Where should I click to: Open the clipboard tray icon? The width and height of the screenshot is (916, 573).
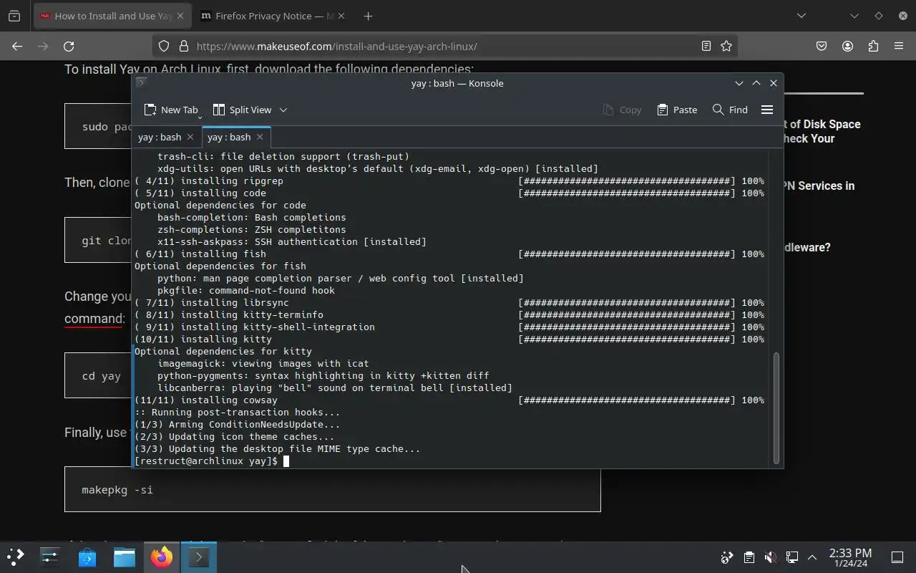coord(749,557)
